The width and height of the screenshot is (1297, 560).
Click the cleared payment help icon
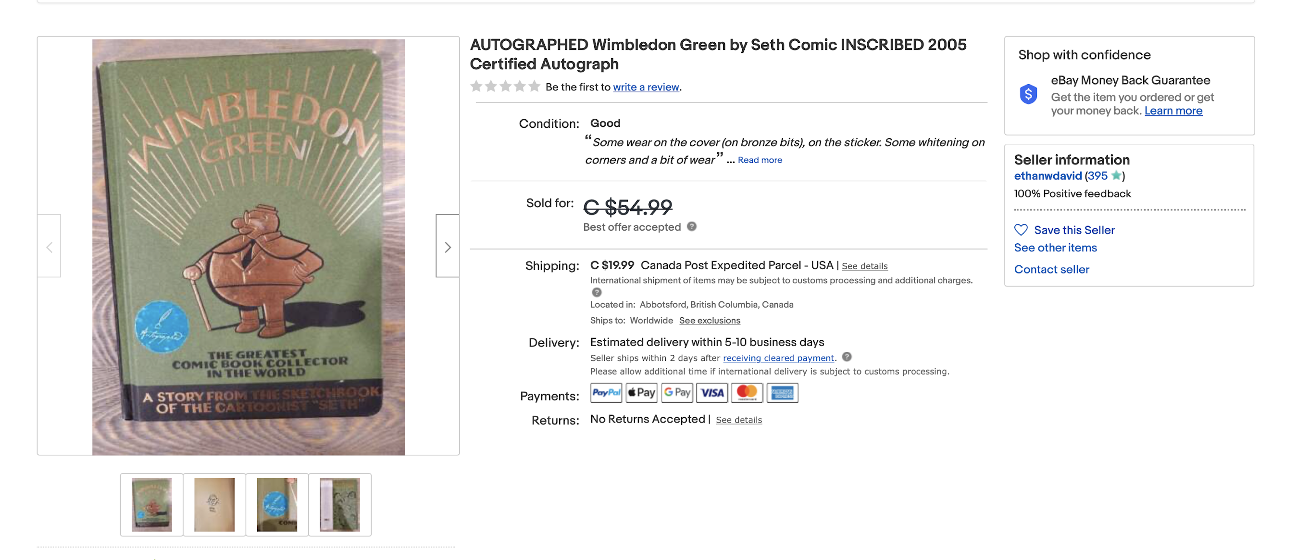tap(847, 357)
